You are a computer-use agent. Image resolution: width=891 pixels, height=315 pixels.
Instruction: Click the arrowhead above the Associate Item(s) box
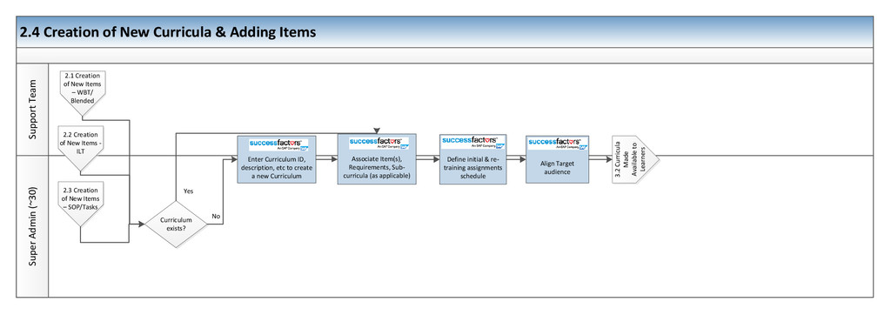tap(377, 131)
